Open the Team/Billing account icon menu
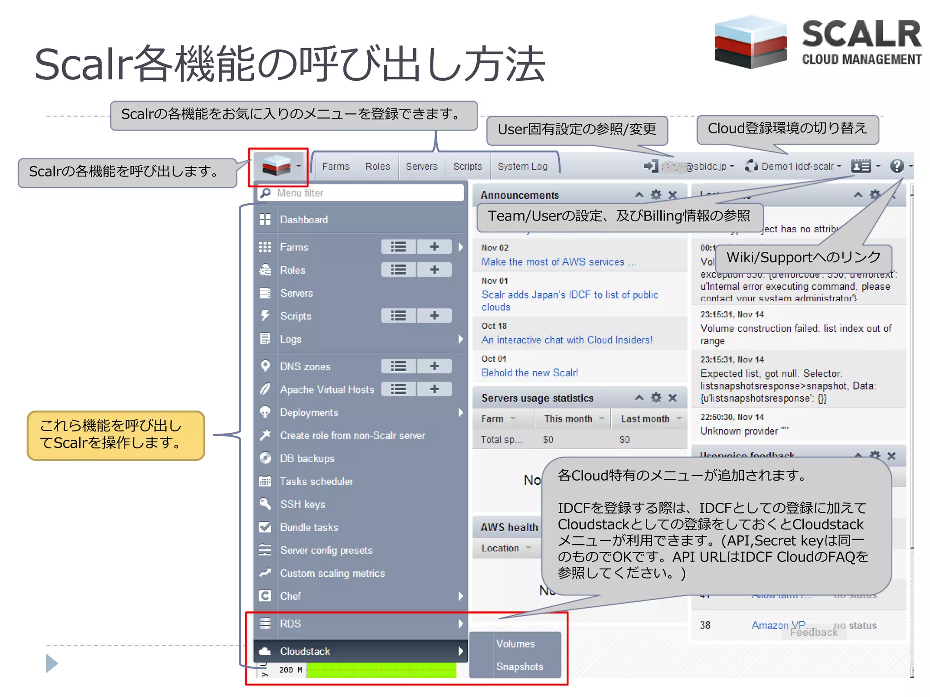This screenshot has width=930, height=697. 861,166
